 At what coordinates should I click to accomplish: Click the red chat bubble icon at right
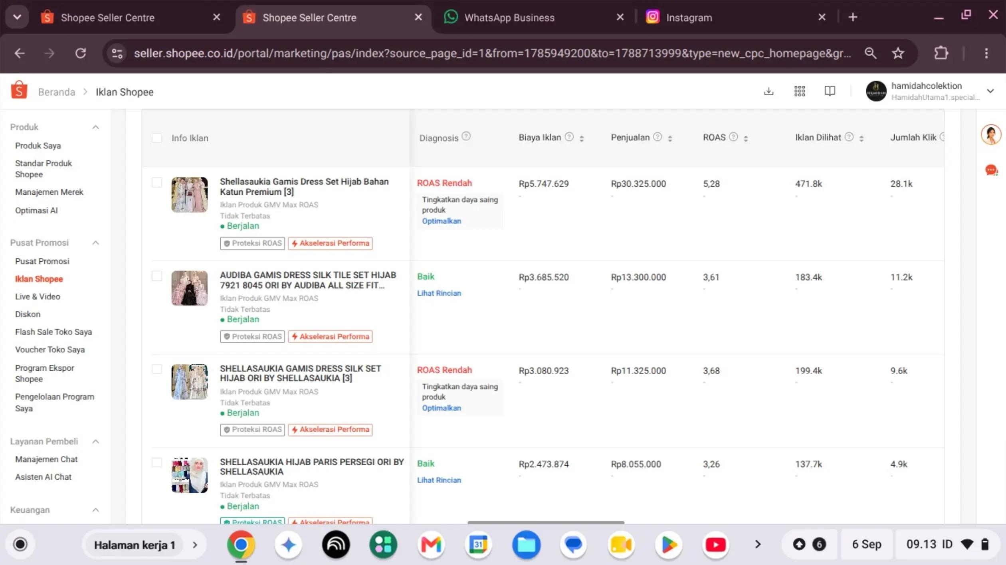[x=991, y=170]
